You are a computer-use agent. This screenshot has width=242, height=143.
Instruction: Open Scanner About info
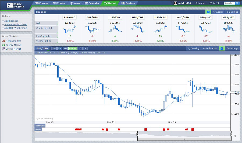[x=218, y=12]
